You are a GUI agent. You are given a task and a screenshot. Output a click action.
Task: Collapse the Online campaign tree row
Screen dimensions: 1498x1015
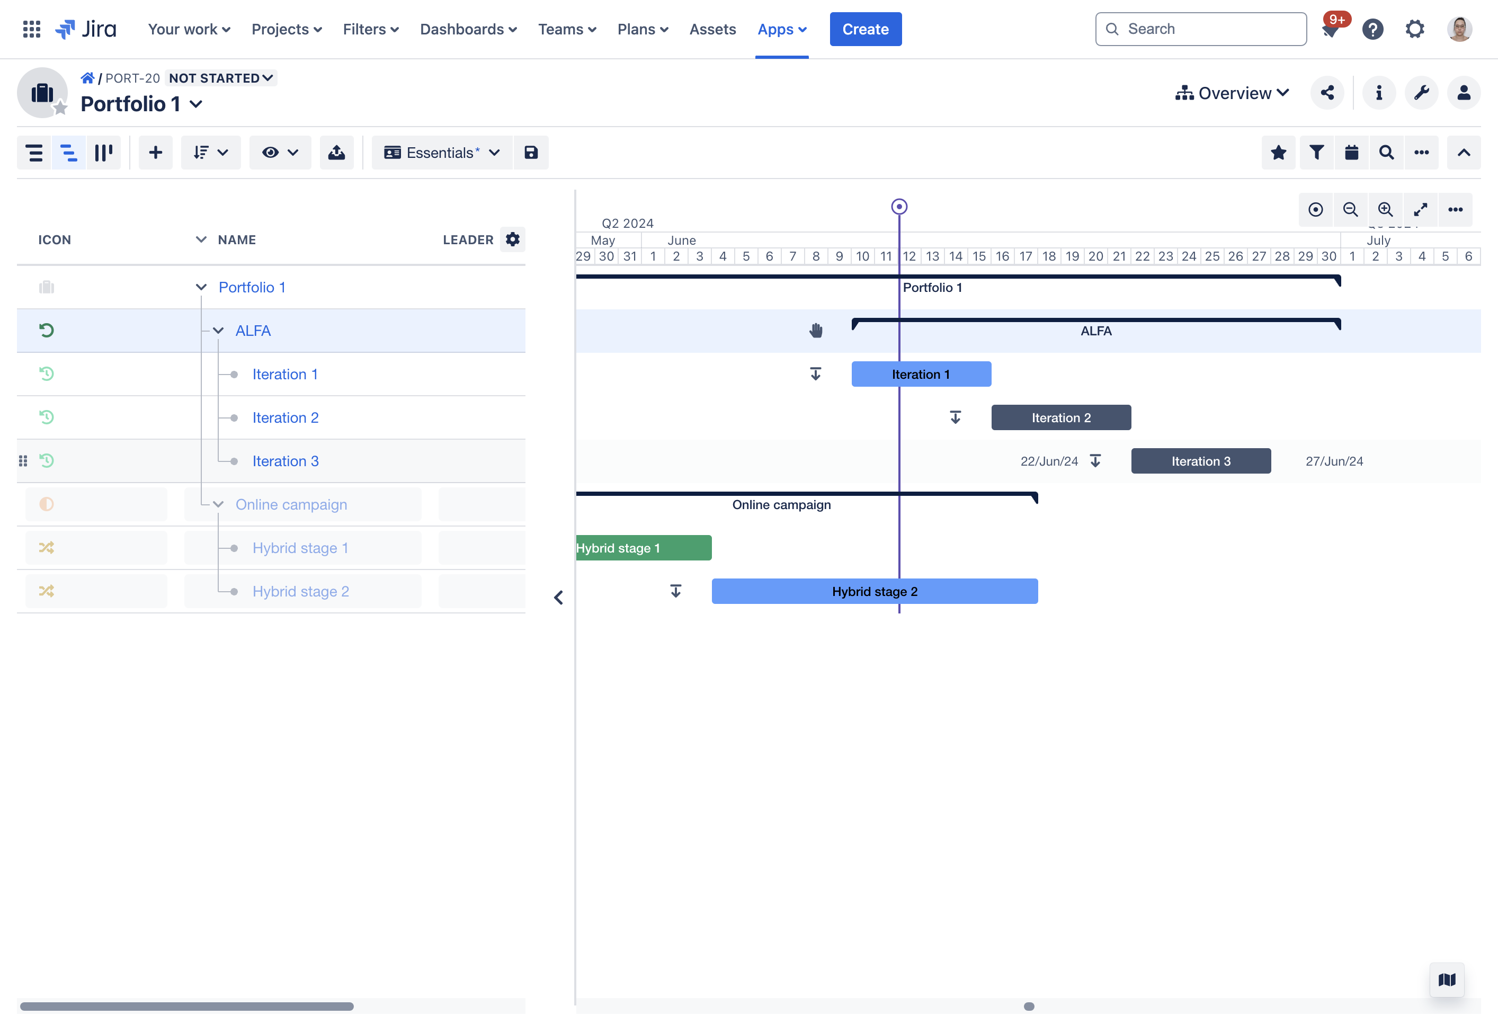pos(218,505)
